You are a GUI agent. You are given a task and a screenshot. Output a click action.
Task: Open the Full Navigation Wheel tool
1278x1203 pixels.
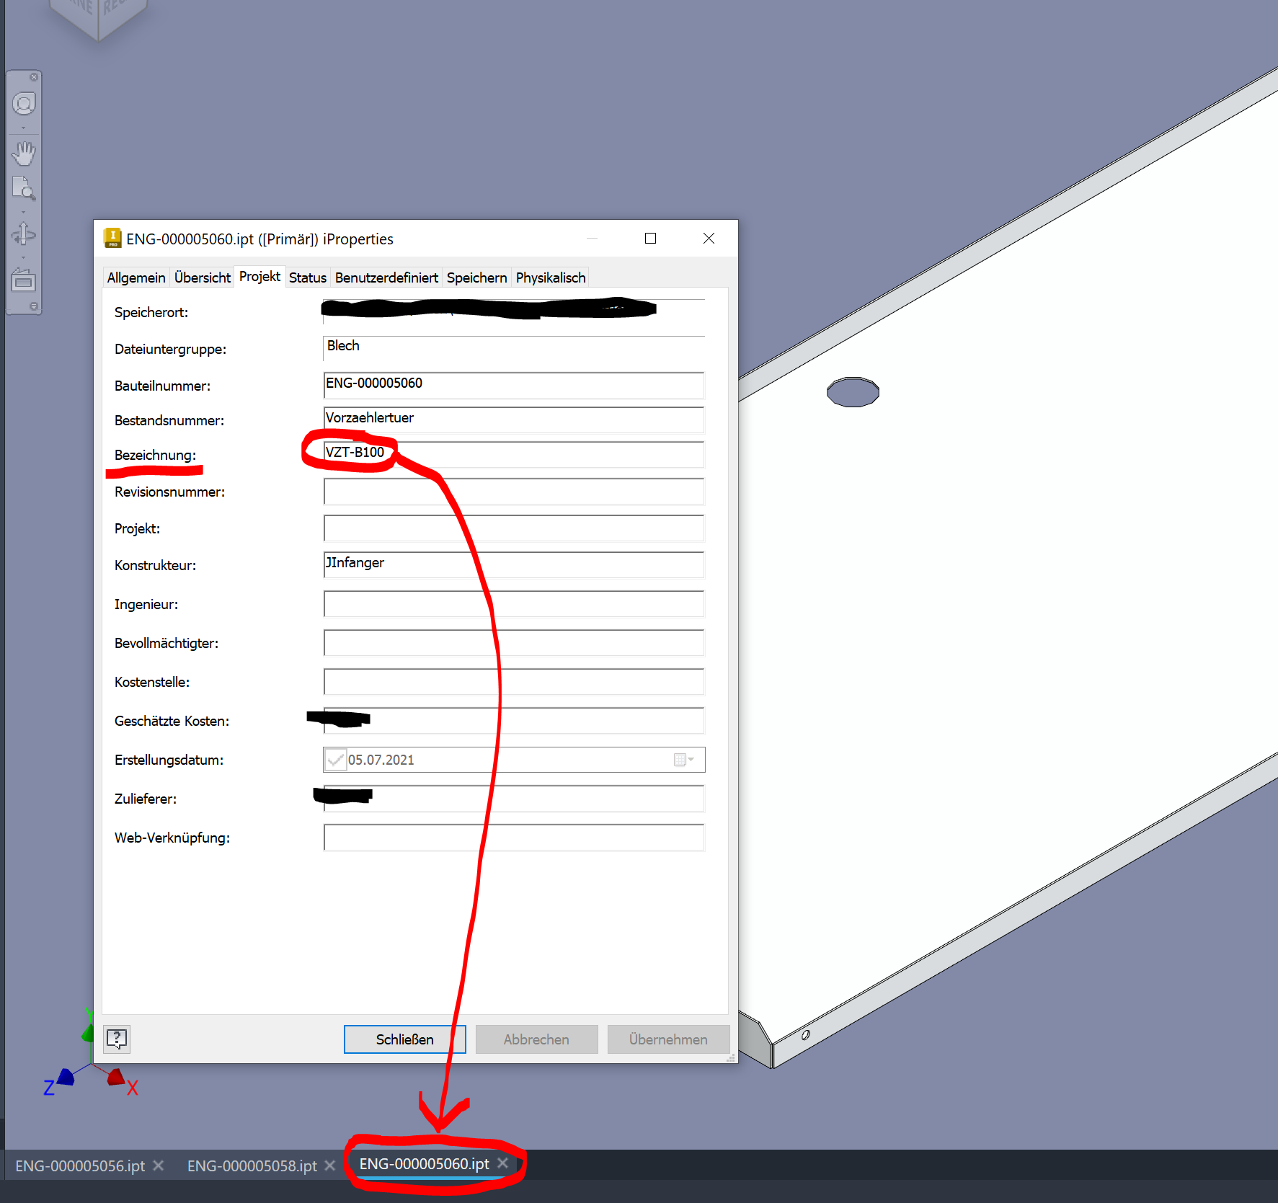tap(24, 105)
